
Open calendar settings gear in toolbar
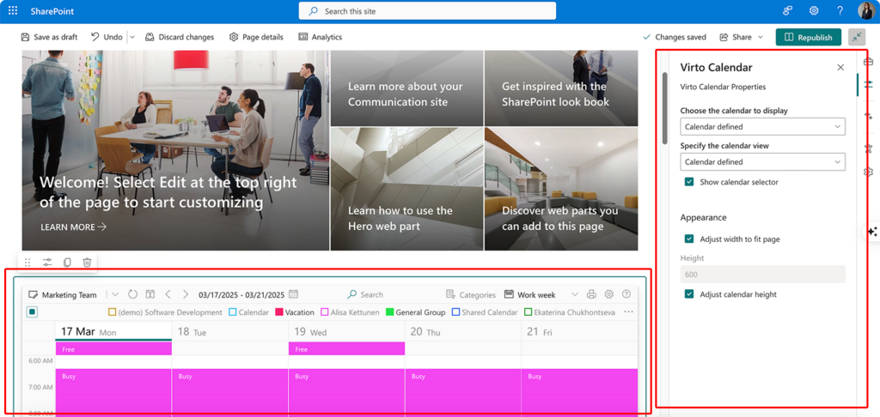tap(609, 294)
